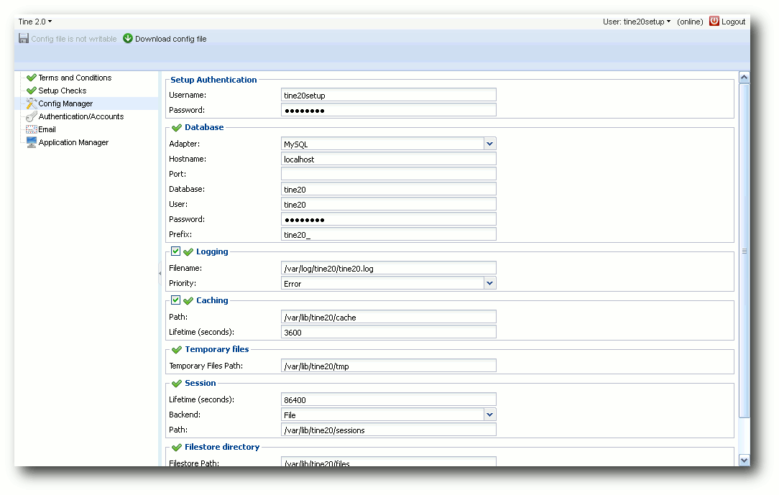Screen dimensions: 779x495
Task: Open Application Manager in navigation
Action: (x=73, y=142)
